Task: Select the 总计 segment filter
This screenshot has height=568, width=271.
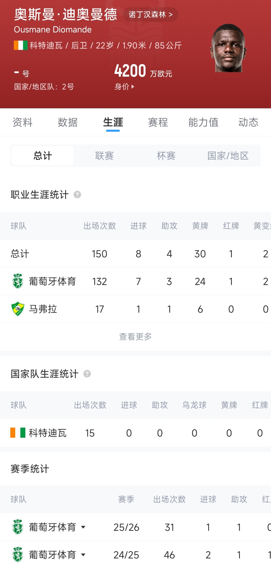Action: (x=43, y=156)
